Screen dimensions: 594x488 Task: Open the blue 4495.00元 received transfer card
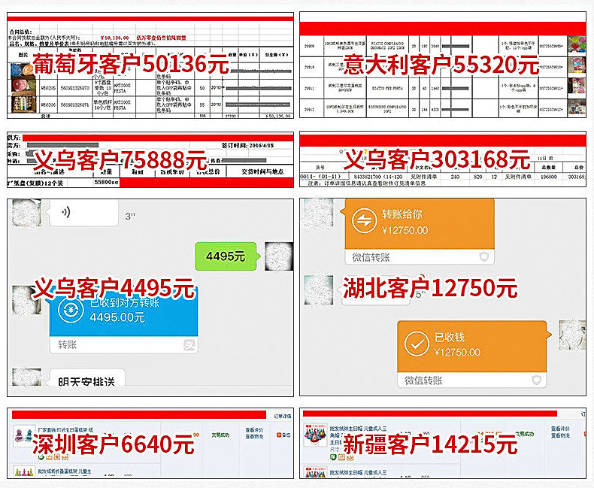[123, 314]
